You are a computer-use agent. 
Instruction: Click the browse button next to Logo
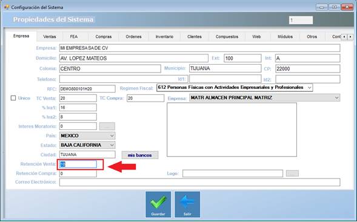coord(292,174)
